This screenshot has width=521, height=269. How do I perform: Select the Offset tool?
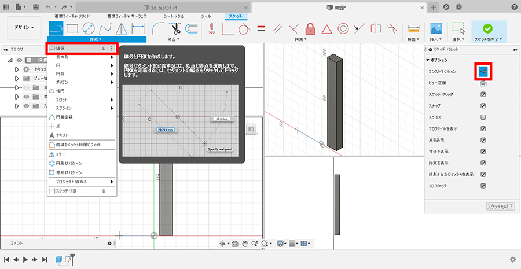(192, 28)
